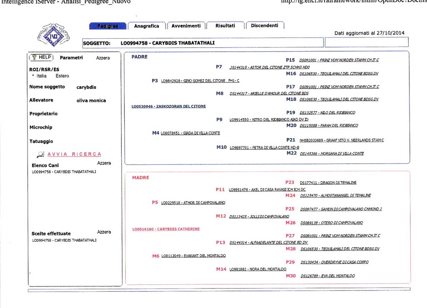
Task: Open P25 Gamon di Campovalano link
Action: (x=341, y=209)
